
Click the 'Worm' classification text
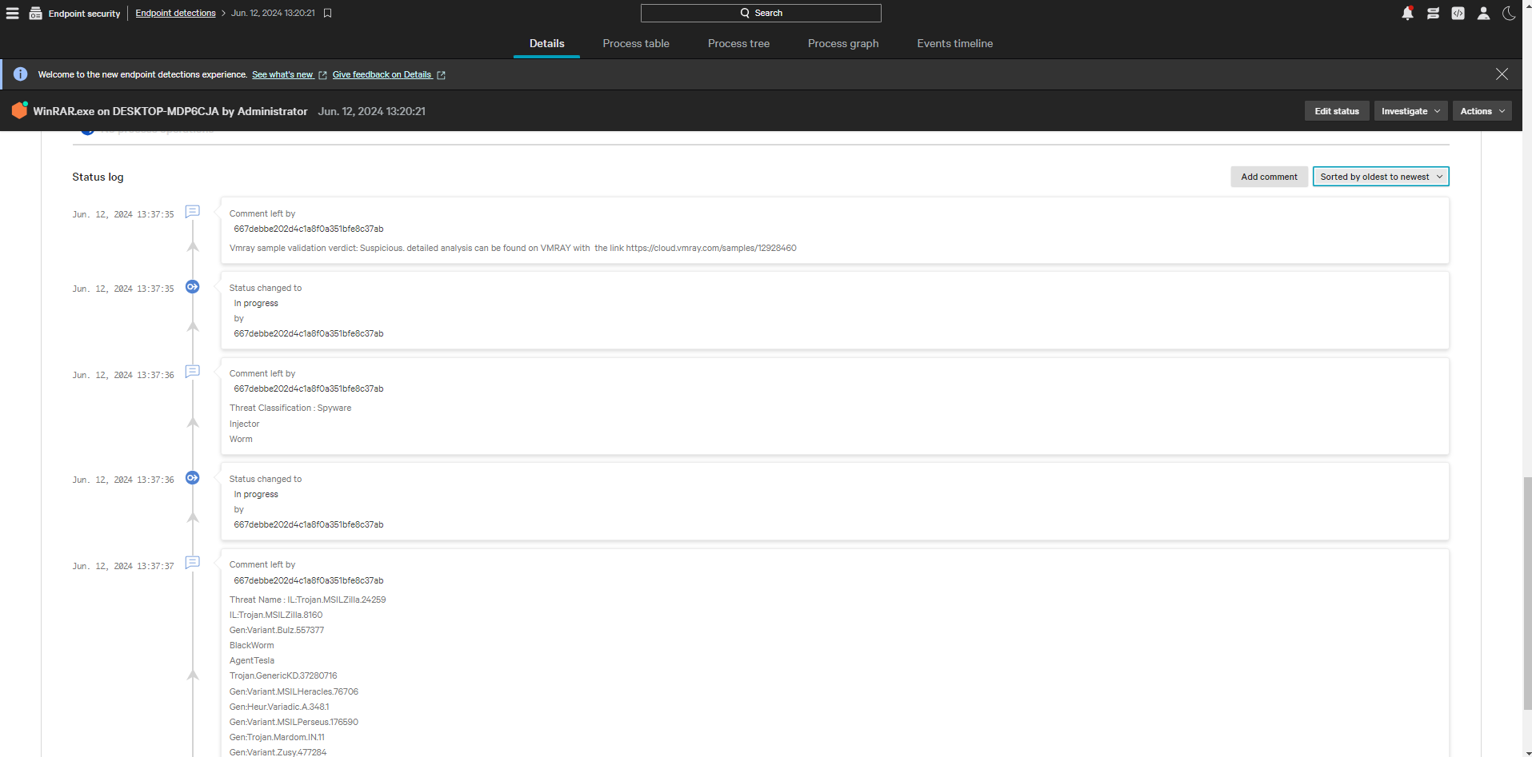pos(241,439)
